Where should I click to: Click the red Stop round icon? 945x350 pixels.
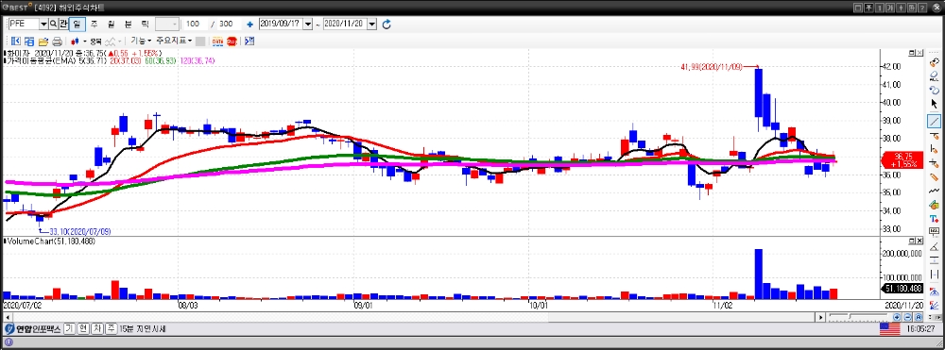point(232,42)
